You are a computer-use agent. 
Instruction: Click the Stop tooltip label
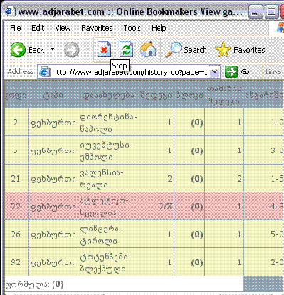[120, 66]
